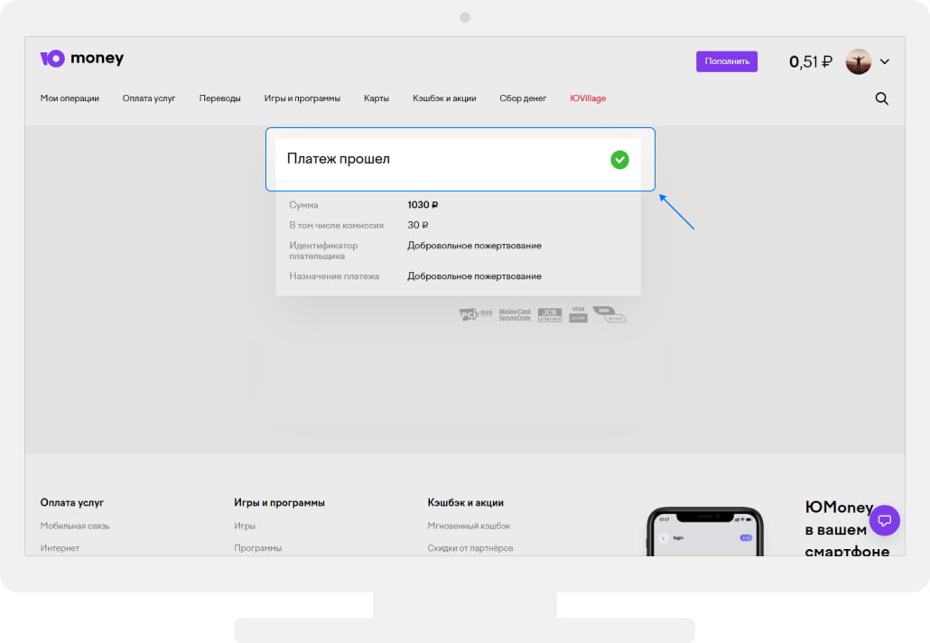Go to Оплата услуг in navigation bar
Image resolution: width=930 pixels, height=643 pixels.
click(x=149, y=98)
